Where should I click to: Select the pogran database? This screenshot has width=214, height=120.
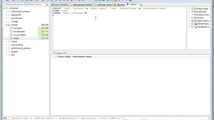[x=14, y=52]
